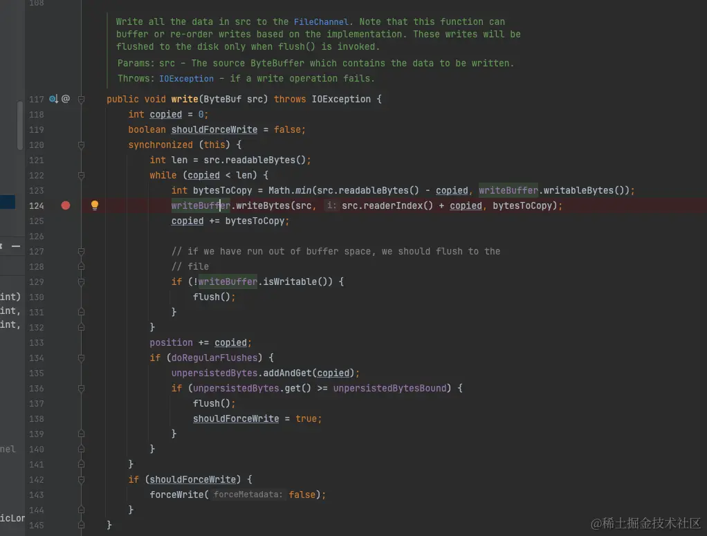
Task: Open the yellow lightbulb intention actions
Action: click(95, 205)
